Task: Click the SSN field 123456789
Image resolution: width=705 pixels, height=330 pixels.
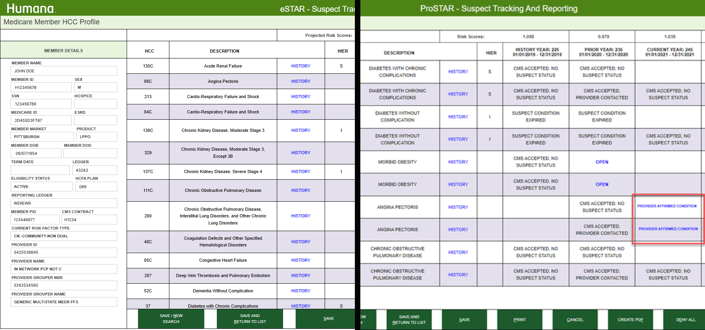Action: 41,104
